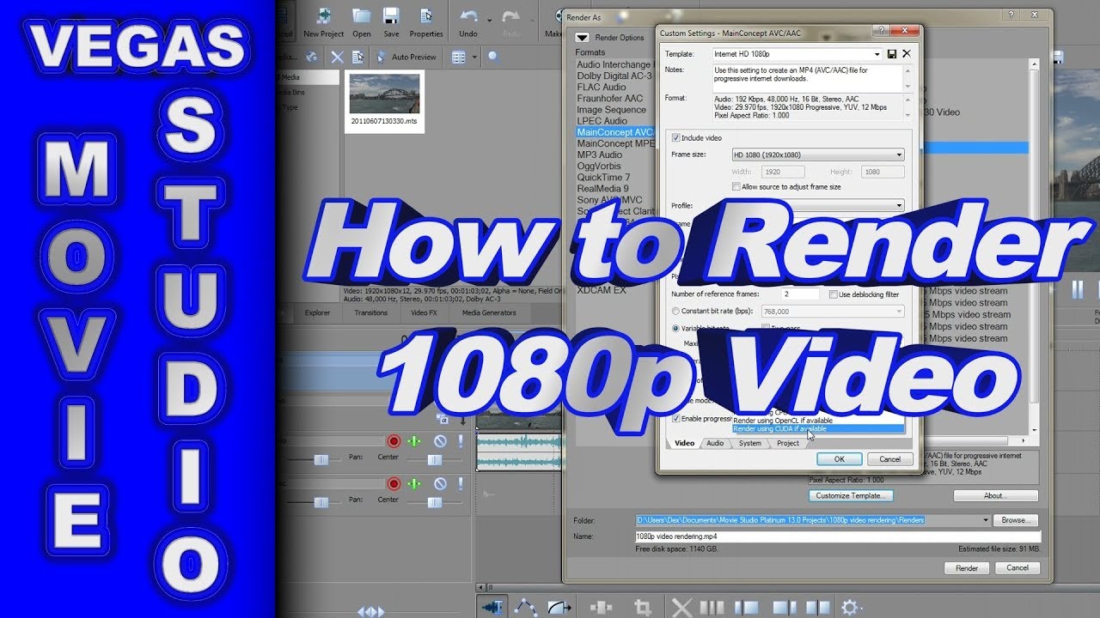Select FLAC Audio format
This screenshot has width=1100, height=618.
602,87
